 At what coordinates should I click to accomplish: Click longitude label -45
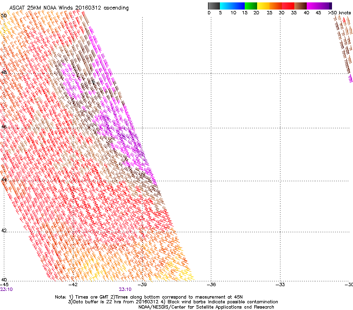click(4, 285)
